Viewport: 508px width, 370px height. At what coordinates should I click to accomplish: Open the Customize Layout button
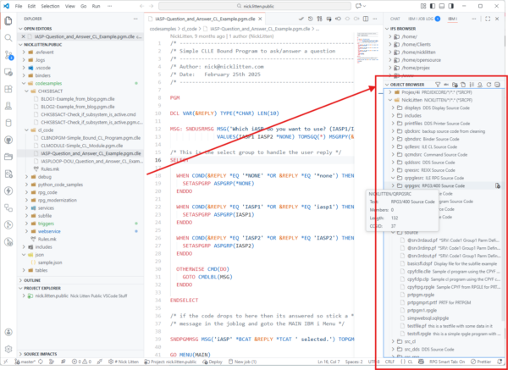coord(423,6)
